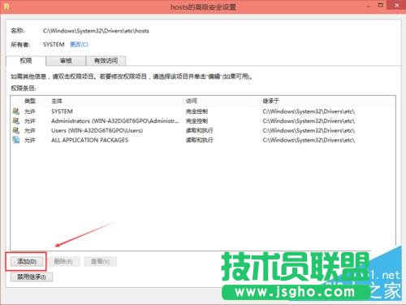Switch to the 权限 tab
The height and width of the screenshot is (305, 406).
point(26,61)
